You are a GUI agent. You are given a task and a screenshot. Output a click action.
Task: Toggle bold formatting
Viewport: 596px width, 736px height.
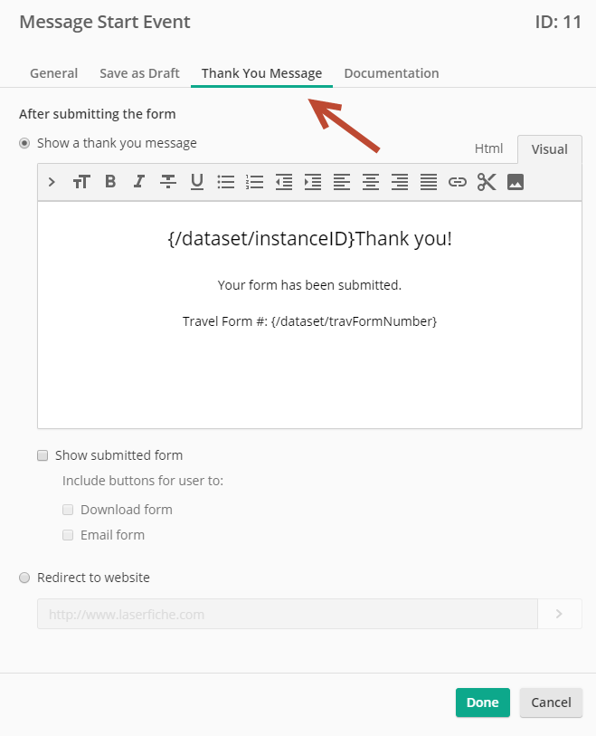point(110,182)
